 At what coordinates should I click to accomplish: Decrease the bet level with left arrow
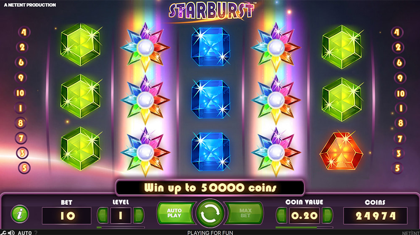(103, 215)
